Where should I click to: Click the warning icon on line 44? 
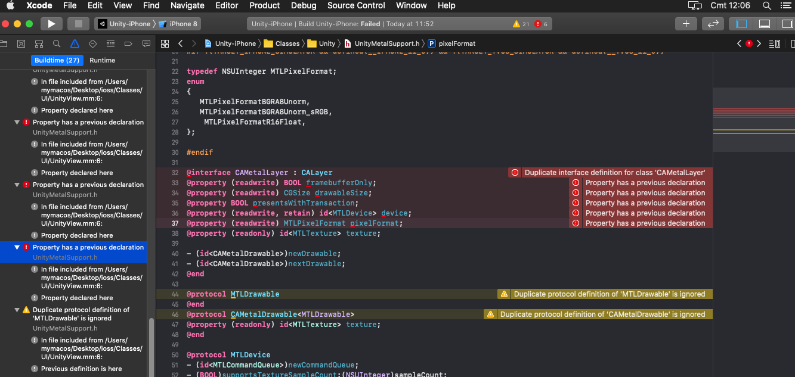click(504, 294)
